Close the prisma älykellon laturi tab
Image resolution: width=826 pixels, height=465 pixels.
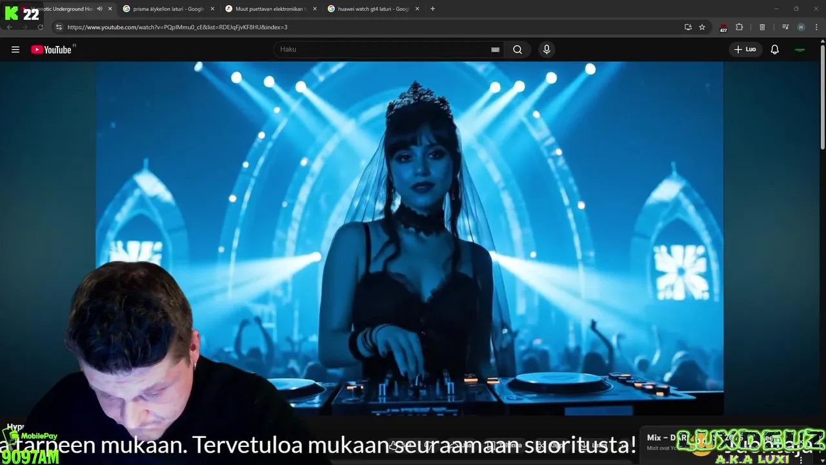click(212, 9)
